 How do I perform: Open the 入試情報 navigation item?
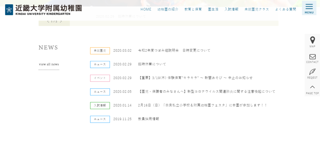pos(231,9)
